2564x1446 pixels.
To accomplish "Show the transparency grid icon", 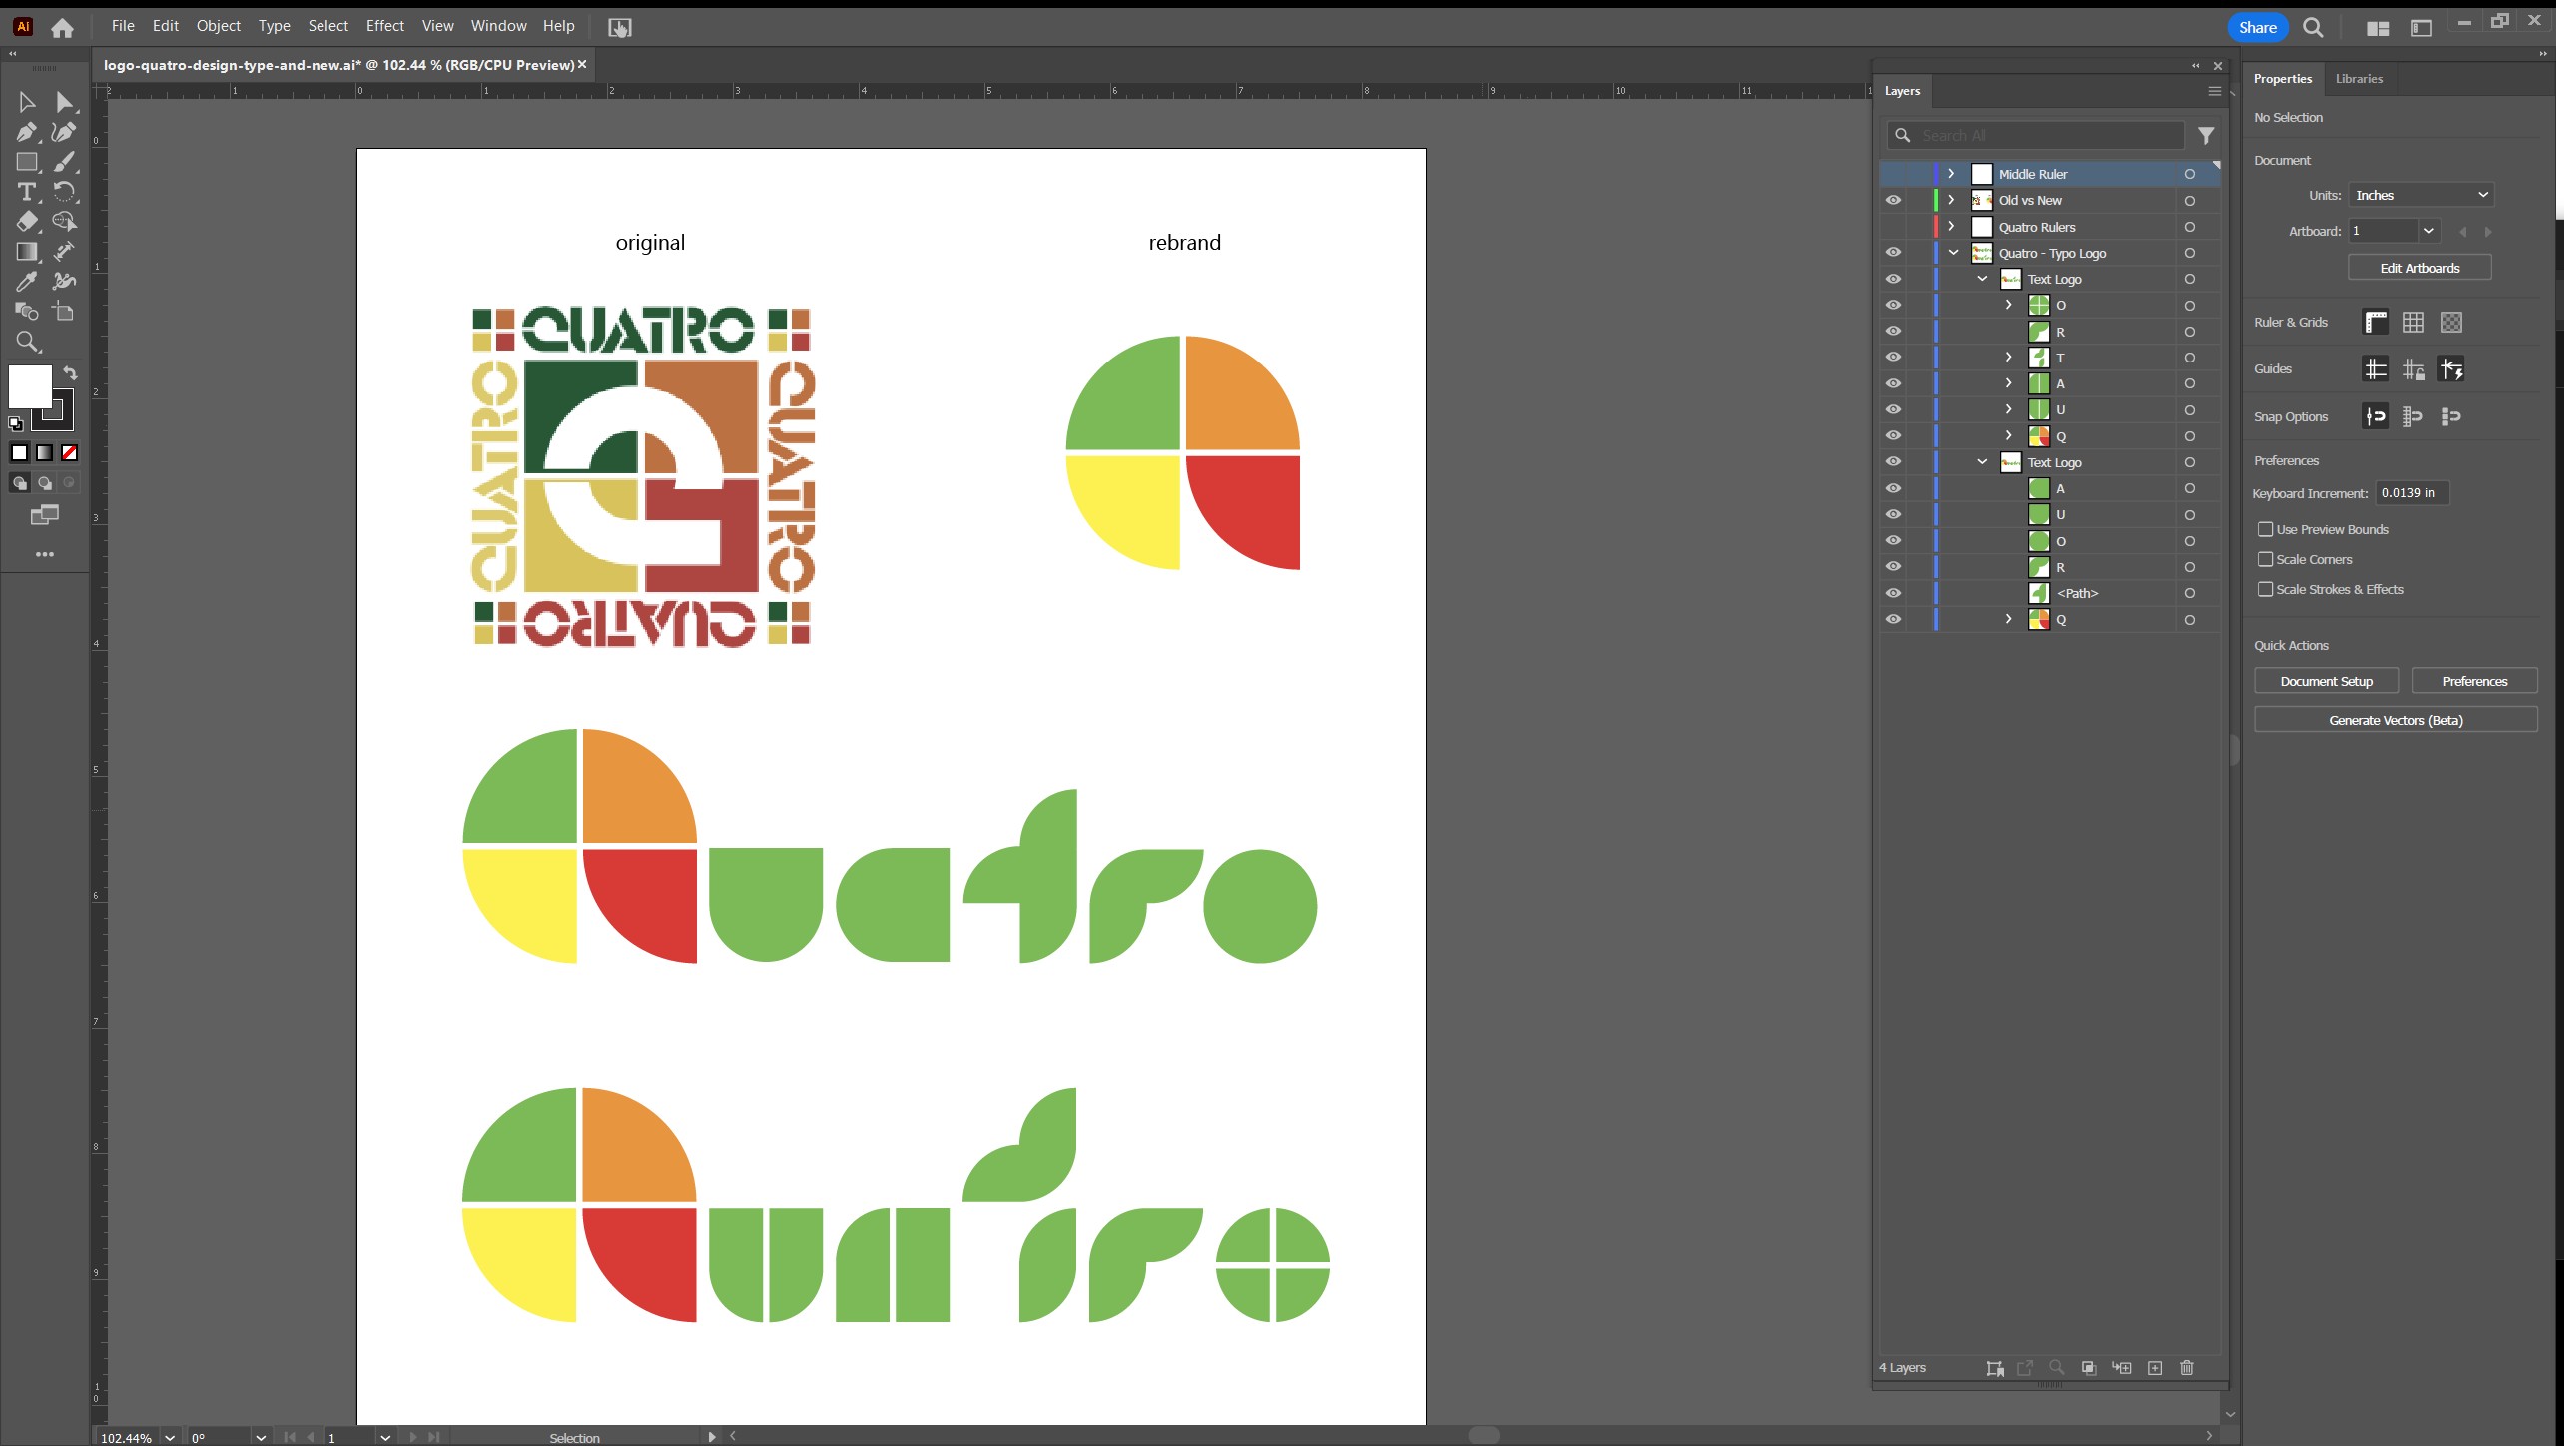I will tap(2451, 322).
